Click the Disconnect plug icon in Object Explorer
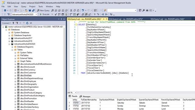Image resolution: width=195 pixels, height=110 pixels. [17, 23]
